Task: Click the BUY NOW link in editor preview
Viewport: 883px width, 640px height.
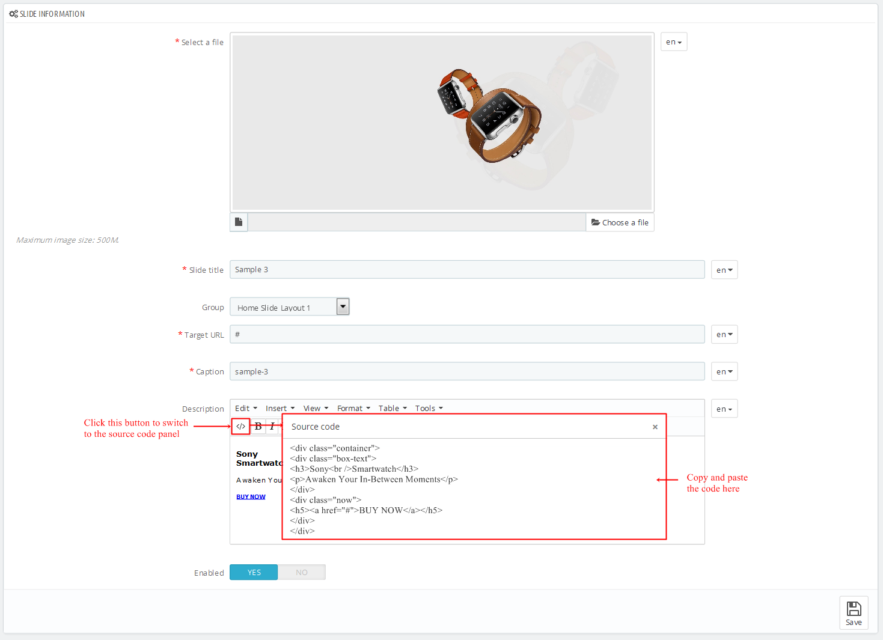Action: point(251,496)
